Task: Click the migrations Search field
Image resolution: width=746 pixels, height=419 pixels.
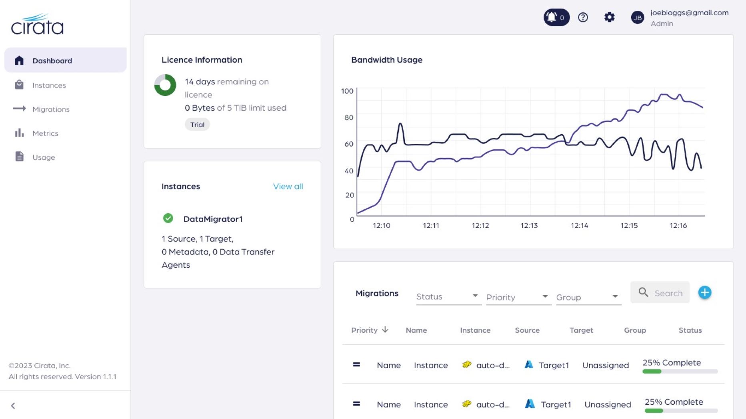Action: click(668, 293)
